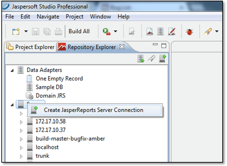Expand the server node hidden behind menu
Viewport: 227px width, 166px height.
click(21, 114)
